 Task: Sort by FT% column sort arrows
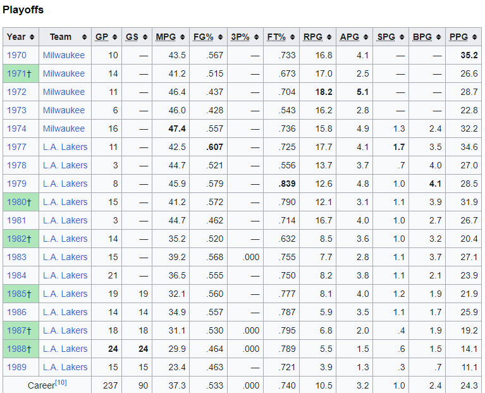point(292,37)
